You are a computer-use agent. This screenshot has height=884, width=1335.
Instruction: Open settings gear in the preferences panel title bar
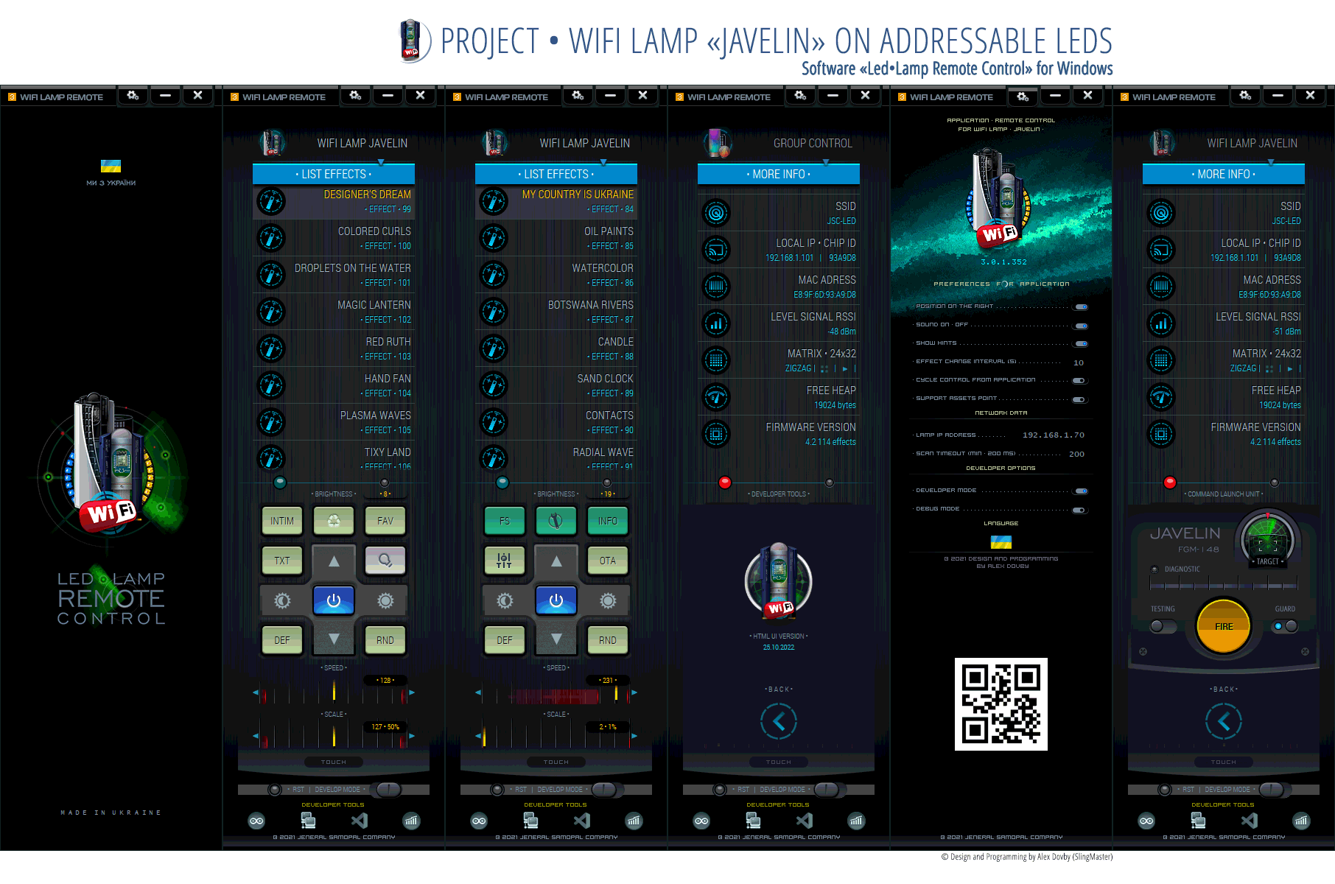point(1023,97)
